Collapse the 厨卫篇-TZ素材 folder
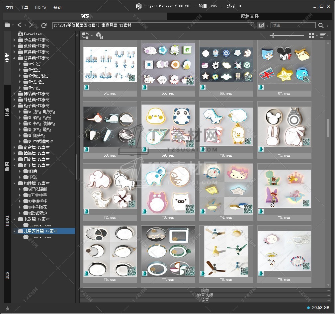Viewport: 335px width, 314px height. pyautogui.click(x=14, y=165)
